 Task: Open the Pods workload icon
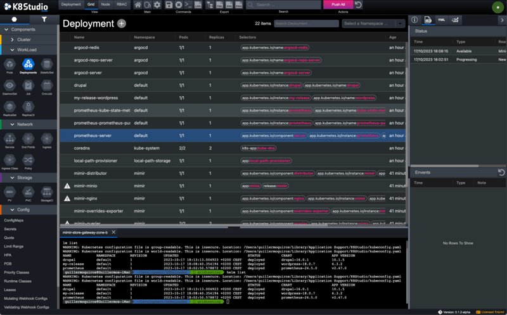pyautogui.click(x=10, y=66)
